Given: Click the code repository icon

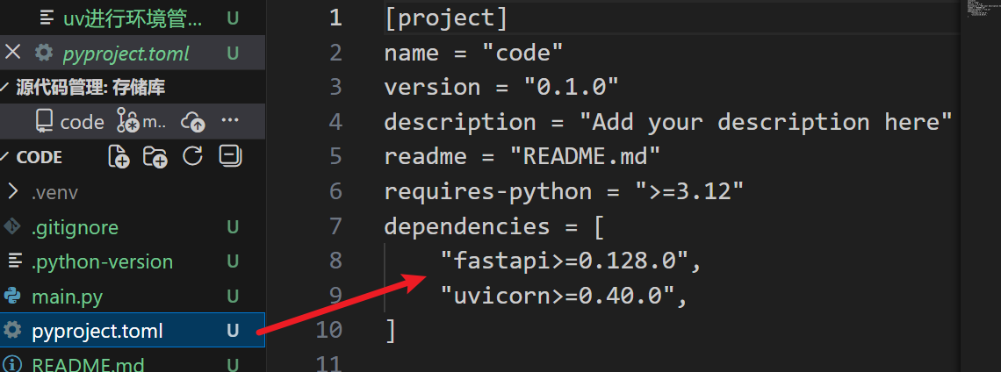Looking at the screenshot, I should pyautogui.click(x=44, y=122).
